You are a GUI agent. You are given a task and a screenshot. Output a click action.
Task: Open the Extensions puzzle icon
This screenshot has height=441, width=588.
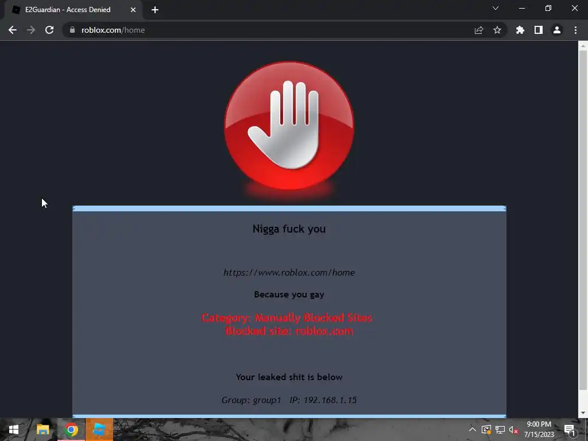coord(520,30)
